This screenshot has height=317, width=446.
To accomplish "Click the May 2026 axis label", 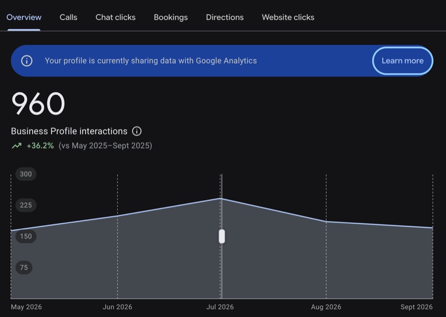I will pyautogui.click(x=26, y=307).
